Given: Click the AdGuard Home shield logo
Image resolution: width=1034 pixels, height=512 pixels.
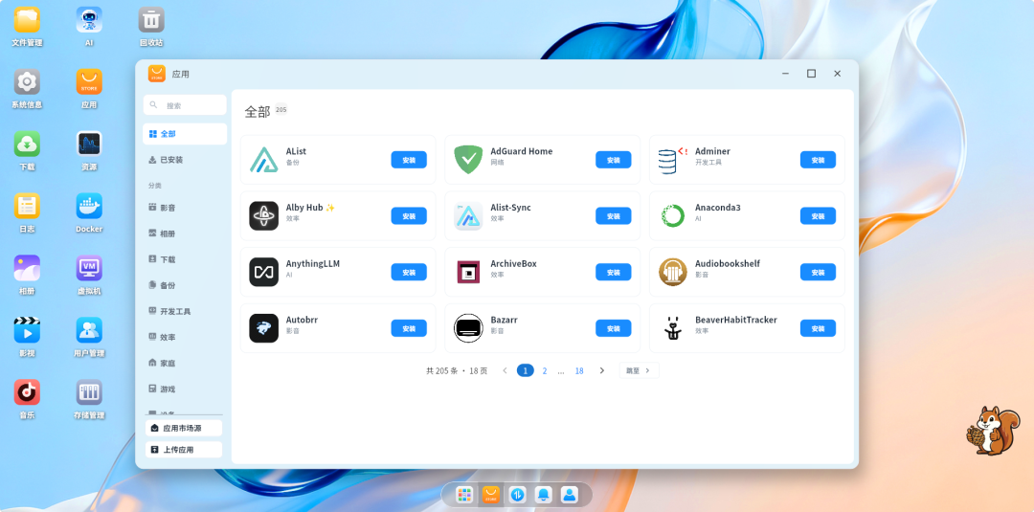Looking at the screenshot, I should tap(468, 160).
